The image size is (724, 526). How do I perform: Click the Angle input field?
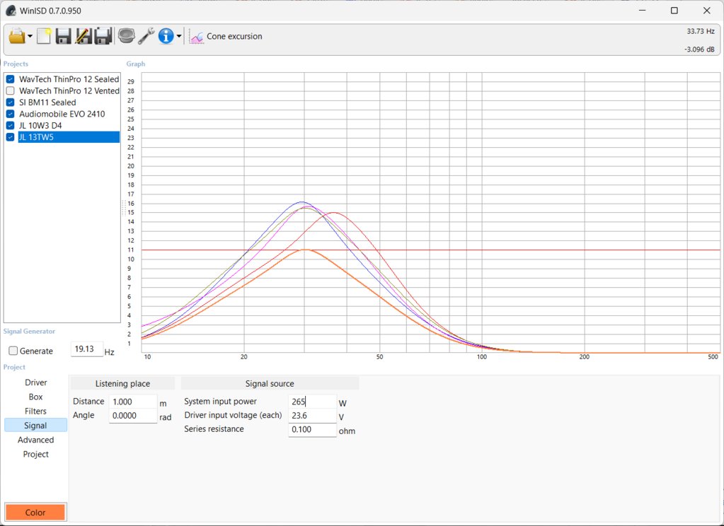[x=133, y=416]
